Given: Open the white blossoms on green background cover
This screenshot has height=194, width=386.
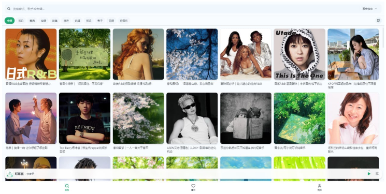Looking at the screenshot, I should tap(138, 118).
